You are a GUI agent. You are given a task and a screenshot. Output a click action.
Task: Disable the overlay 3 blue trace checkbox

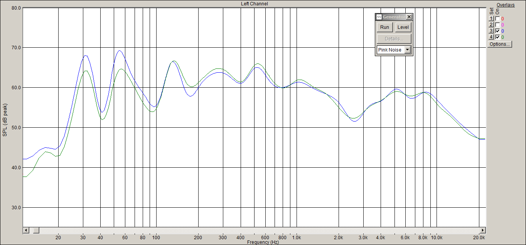497,31
